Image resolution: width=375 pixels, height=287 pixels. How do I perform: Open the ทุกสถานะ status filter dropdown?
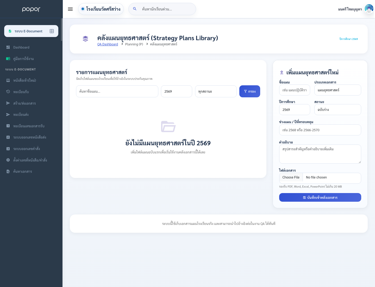click(x=216, y=91)
